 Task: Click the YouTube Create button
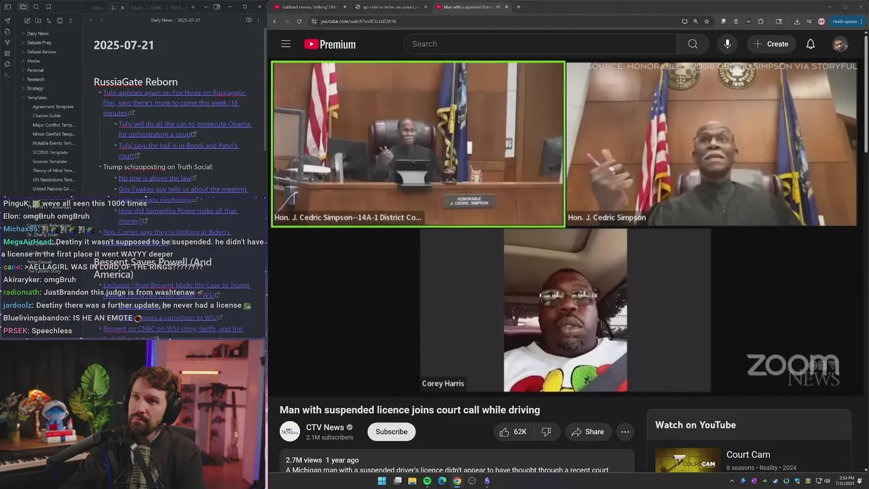tap(771, 44)
